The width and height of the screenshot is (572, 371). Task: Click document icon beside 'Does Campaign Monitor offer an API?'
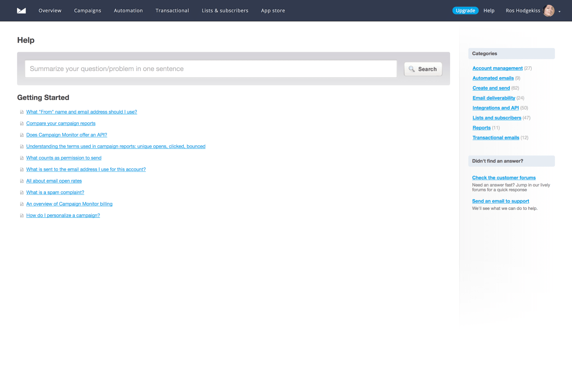click(22, 135)
